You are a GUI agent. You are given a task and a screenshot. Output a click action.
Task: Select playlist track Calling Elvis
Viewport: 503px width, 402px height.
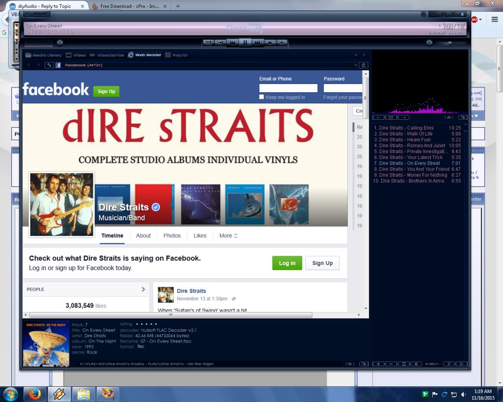click(x=418, y=128)
